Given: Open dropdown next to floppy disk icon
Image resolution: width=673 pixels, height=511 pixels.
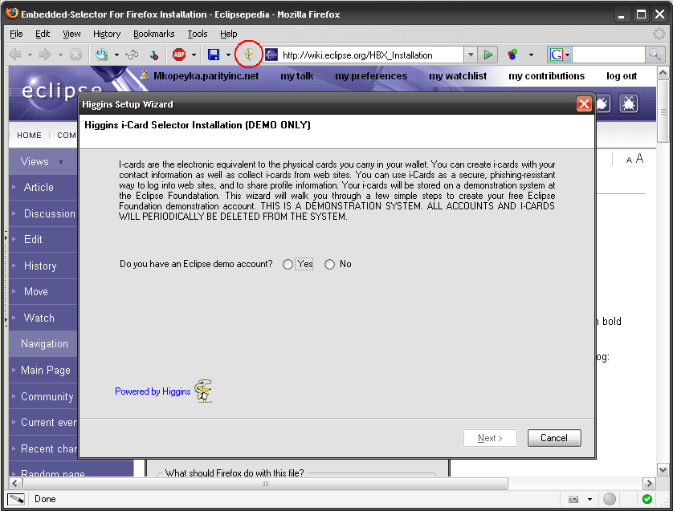Looking at the screenshot, I should (x=228, y=55).
